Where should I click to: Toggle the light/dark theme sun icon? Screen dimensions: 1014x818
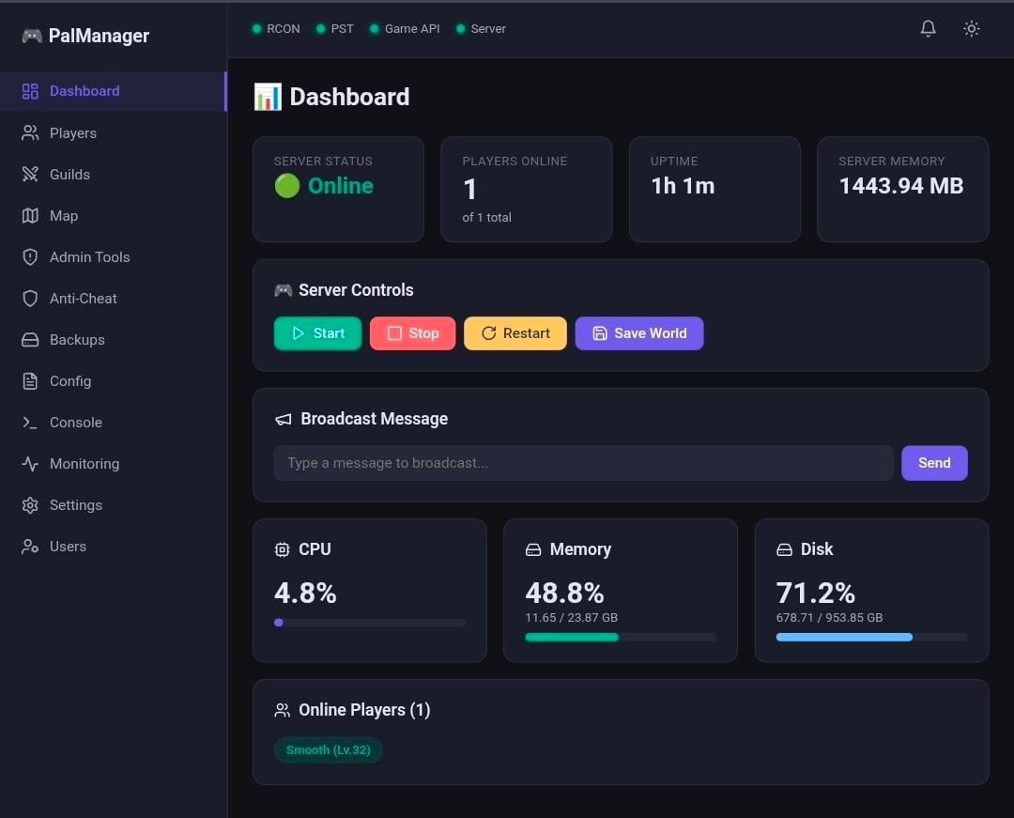[972, 29]
